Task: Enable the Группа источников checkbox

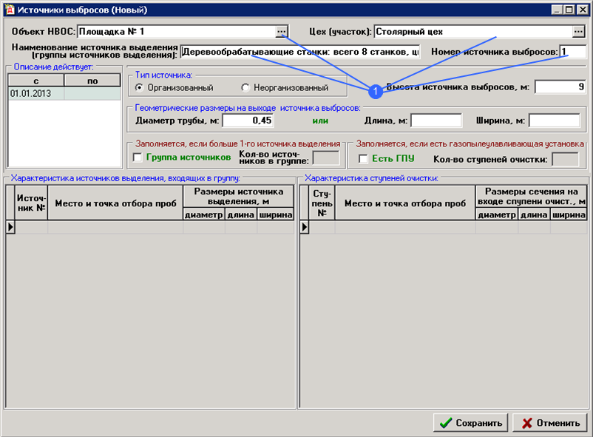Action: pos(137,158)
